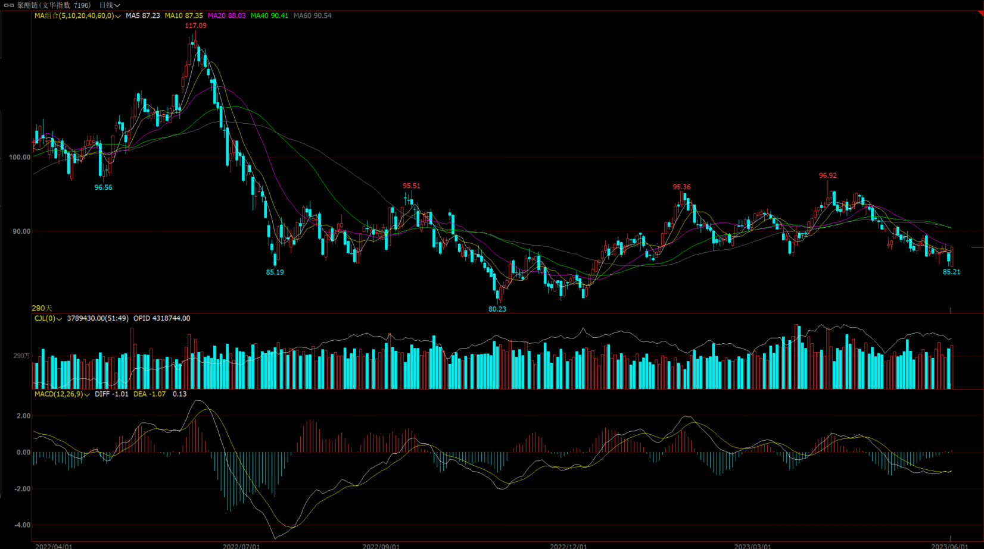Click the OPID 4318744.00 value
The width and height of the screenshot is (984, 549).
pos(162,319)
